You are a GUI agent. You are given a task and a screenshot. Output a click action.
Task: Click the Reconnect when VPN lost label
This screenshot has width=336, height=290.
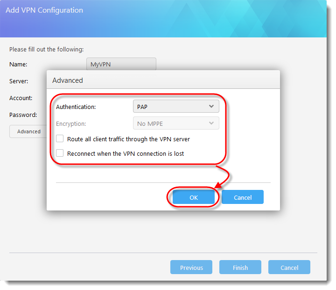click(126, 153)
